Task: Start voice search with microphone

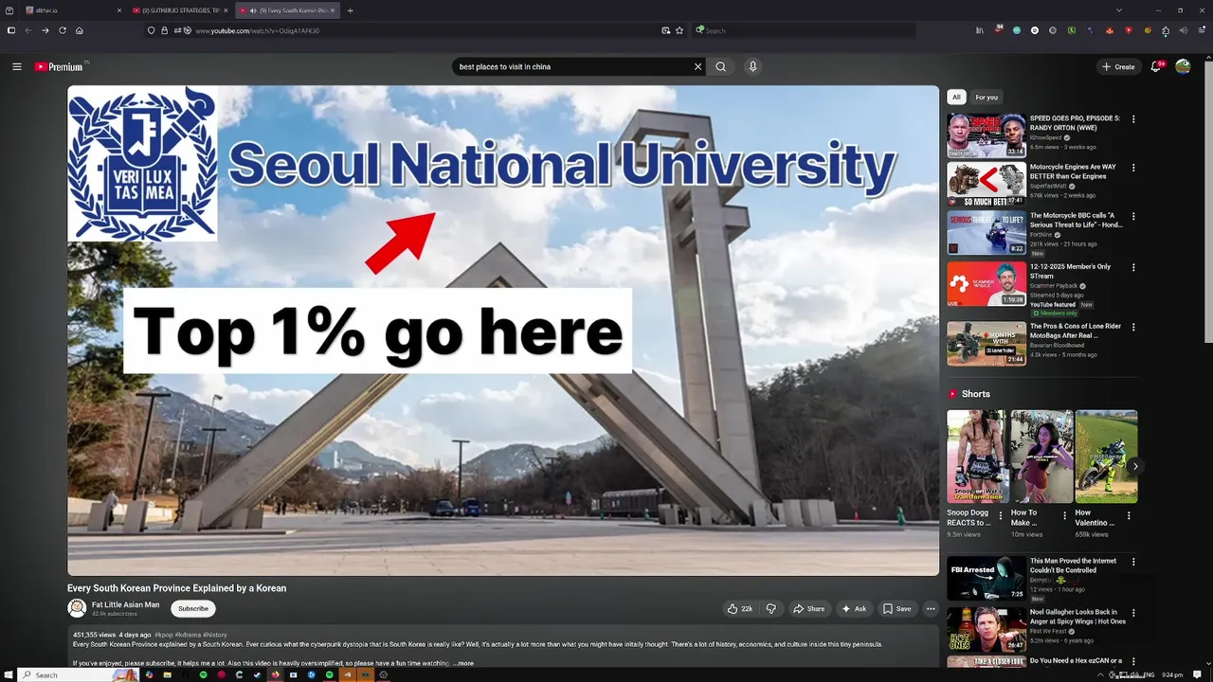Action: [x=752, y=66]
